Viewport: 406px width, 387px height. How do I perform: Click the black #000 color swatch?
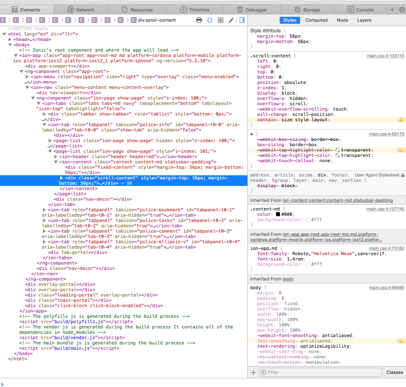[x=278, y=215]
